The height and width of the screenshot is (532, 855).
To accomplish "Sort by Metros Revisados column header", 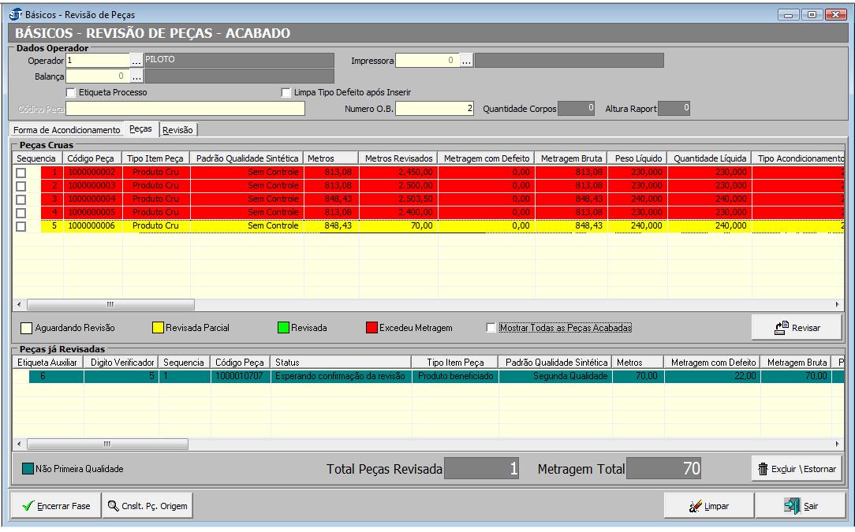I will point(398,158).
